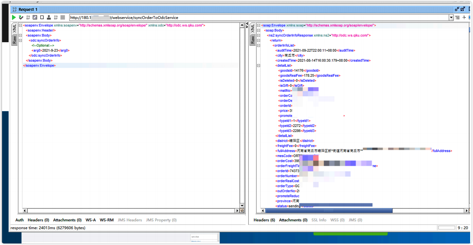
Task: Open the WS-RM tab
Action: (x=107, y=220)
